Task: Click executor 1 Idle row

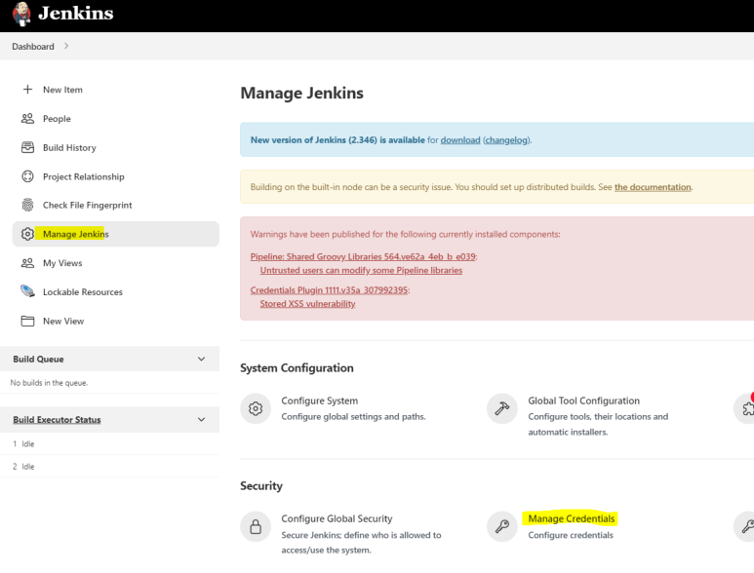Action: [x=109, y=443]
